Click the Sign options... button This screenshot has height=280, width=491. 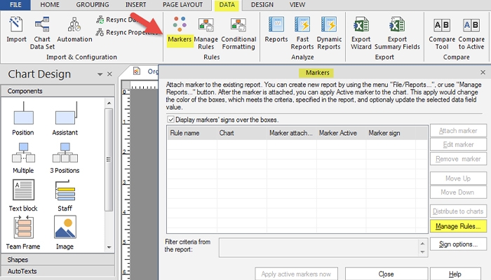tap(457, 244)
